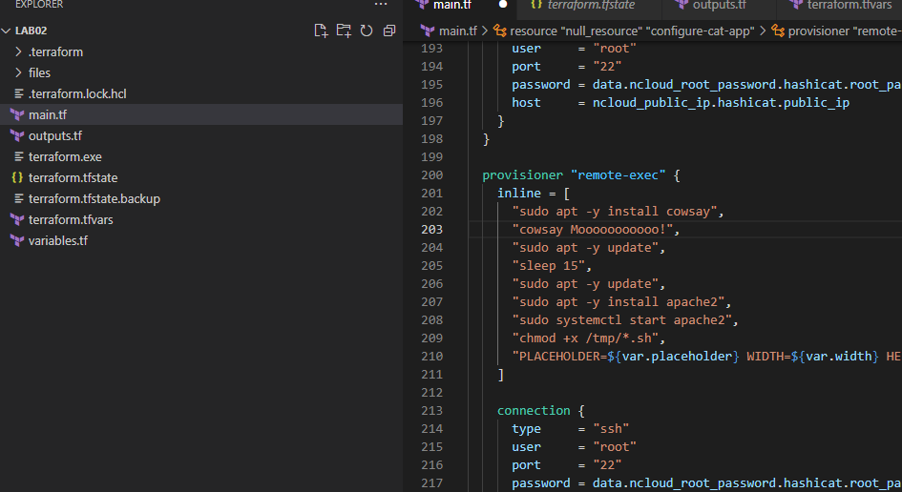902x492 pixels.
Task: Refresh the Explorer file tree
Action: (x=367, y=31)
